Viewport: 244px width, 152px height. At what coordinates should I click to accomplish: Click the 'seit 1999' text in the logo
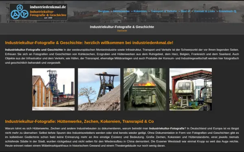tap(48, 18)
